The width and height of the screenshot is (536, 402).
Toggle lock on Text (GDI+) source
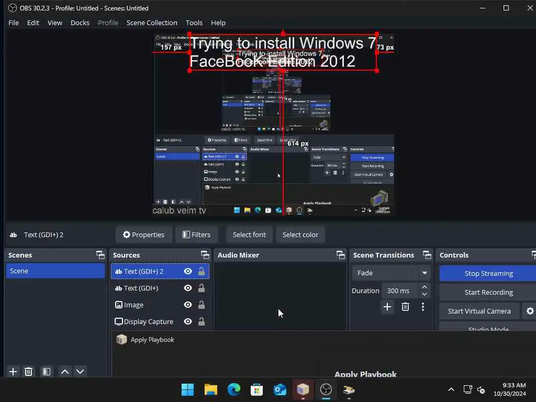[x=202, y=288]
